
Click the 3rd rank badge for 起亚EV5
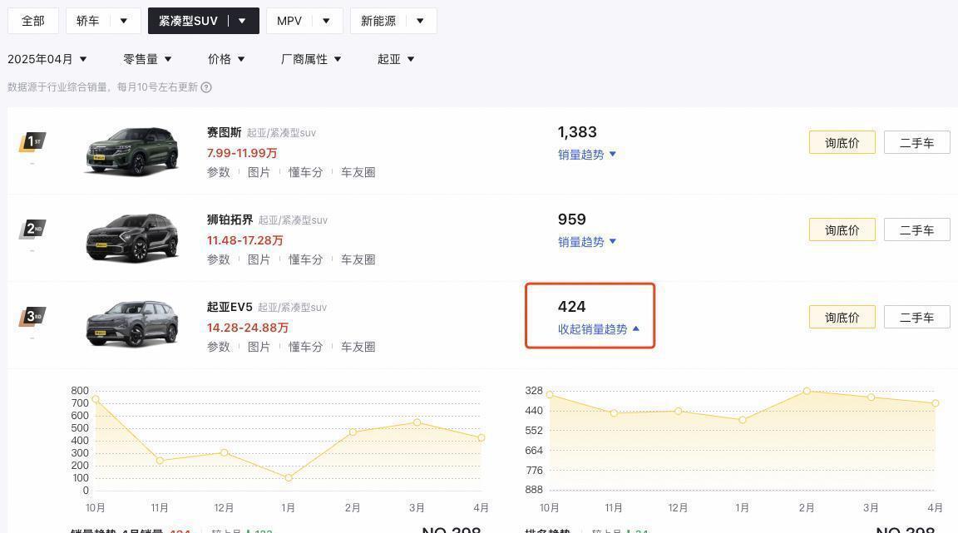[33, 317]
